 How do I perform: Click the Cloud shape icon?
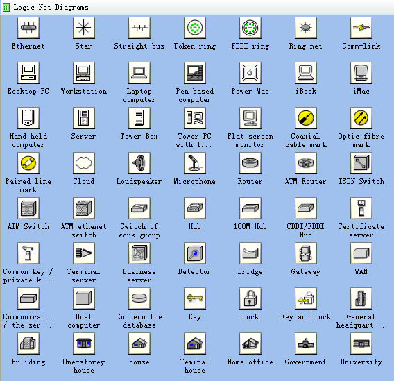pos(84,163)
